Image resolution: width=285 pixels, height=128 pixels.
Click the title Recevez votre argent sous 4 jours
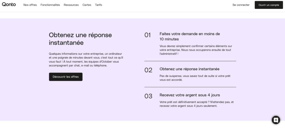pos(190,95)
